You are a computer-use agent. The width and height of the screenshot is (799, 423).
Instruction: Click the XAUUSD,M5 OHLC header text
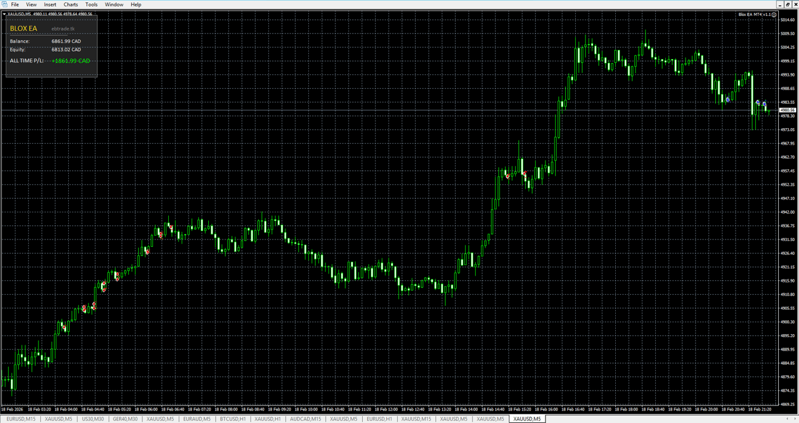pos(50,14)
